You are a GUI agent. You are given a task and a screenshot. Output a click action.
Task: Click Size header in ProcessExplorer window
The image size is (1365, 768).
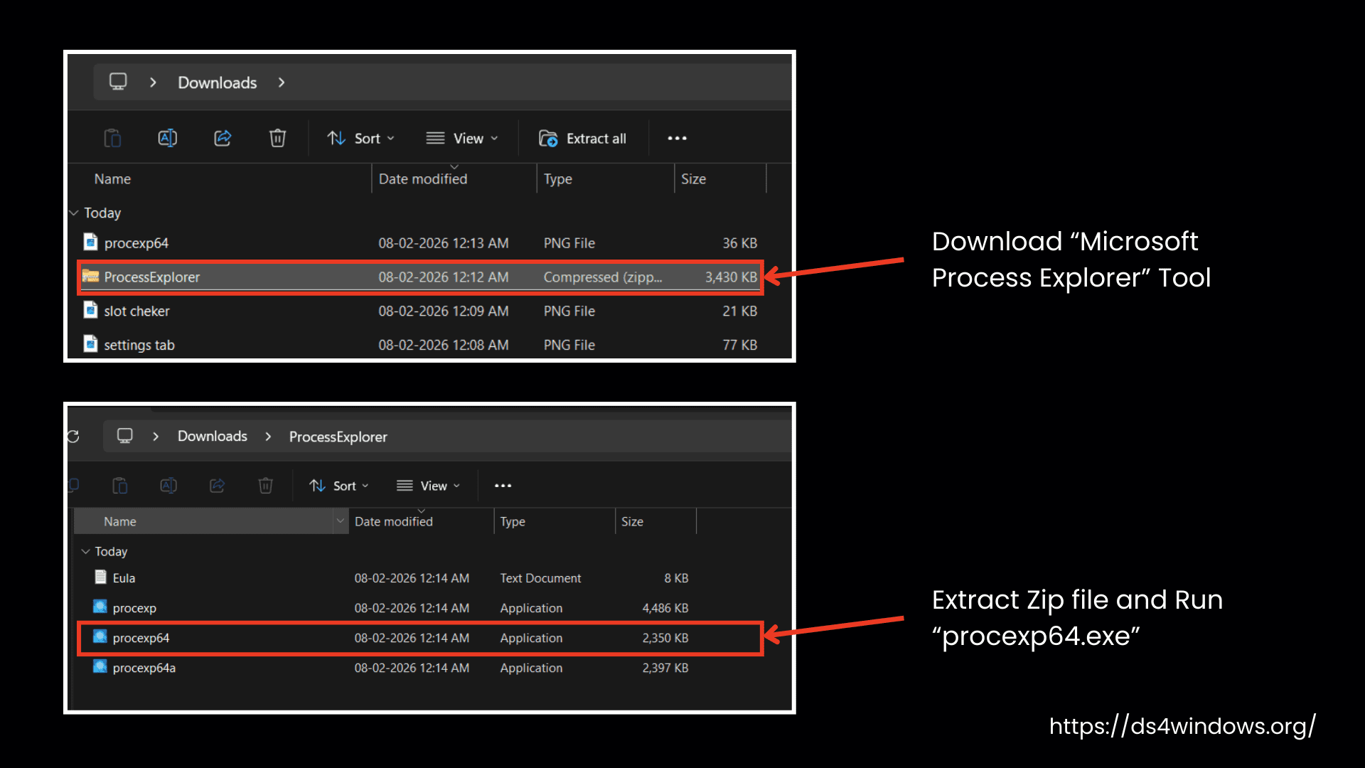(x=632, y=521)
